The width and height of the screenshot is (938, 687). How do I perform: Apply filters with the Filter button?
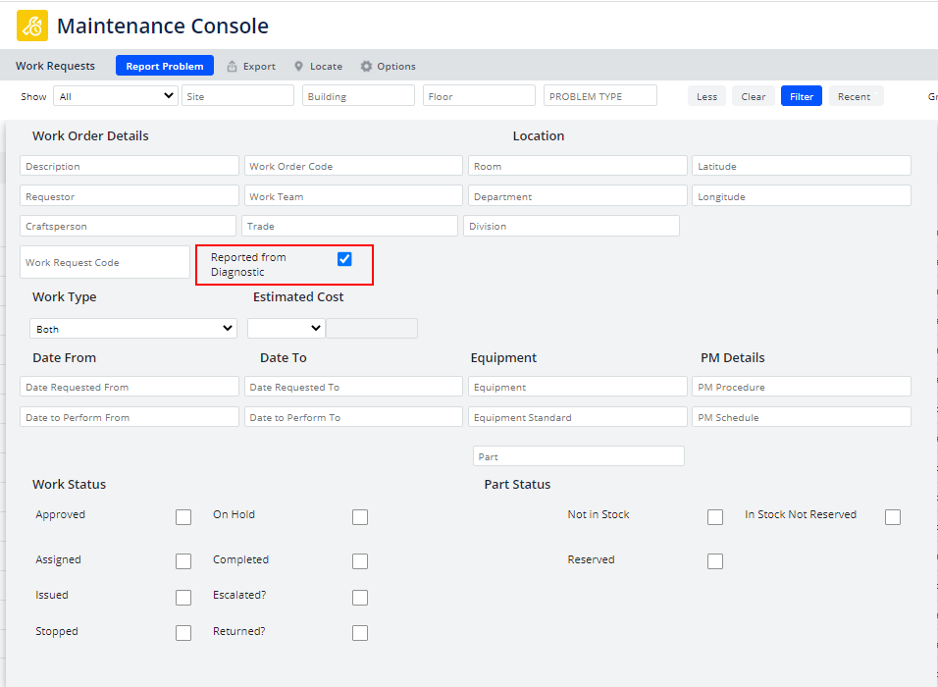pos(801,96)
